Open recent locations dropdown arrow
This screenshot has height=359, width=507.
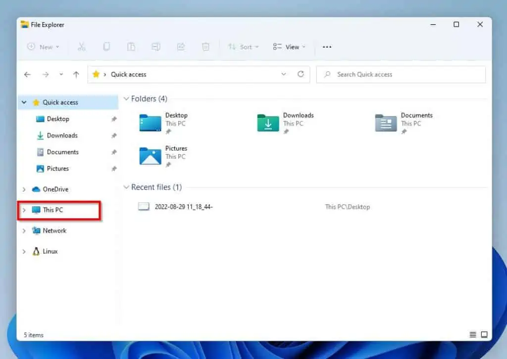click(61, 74)
